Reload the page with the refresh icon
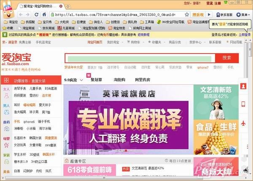 tap(36, 14)
